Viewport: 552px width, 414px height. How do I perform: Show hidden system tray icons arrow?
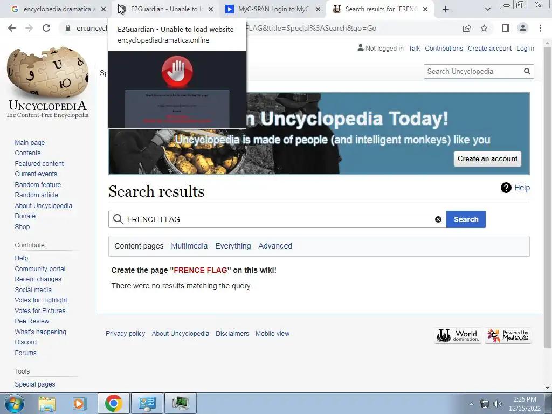pyautogui.click(x=471, y=404)
